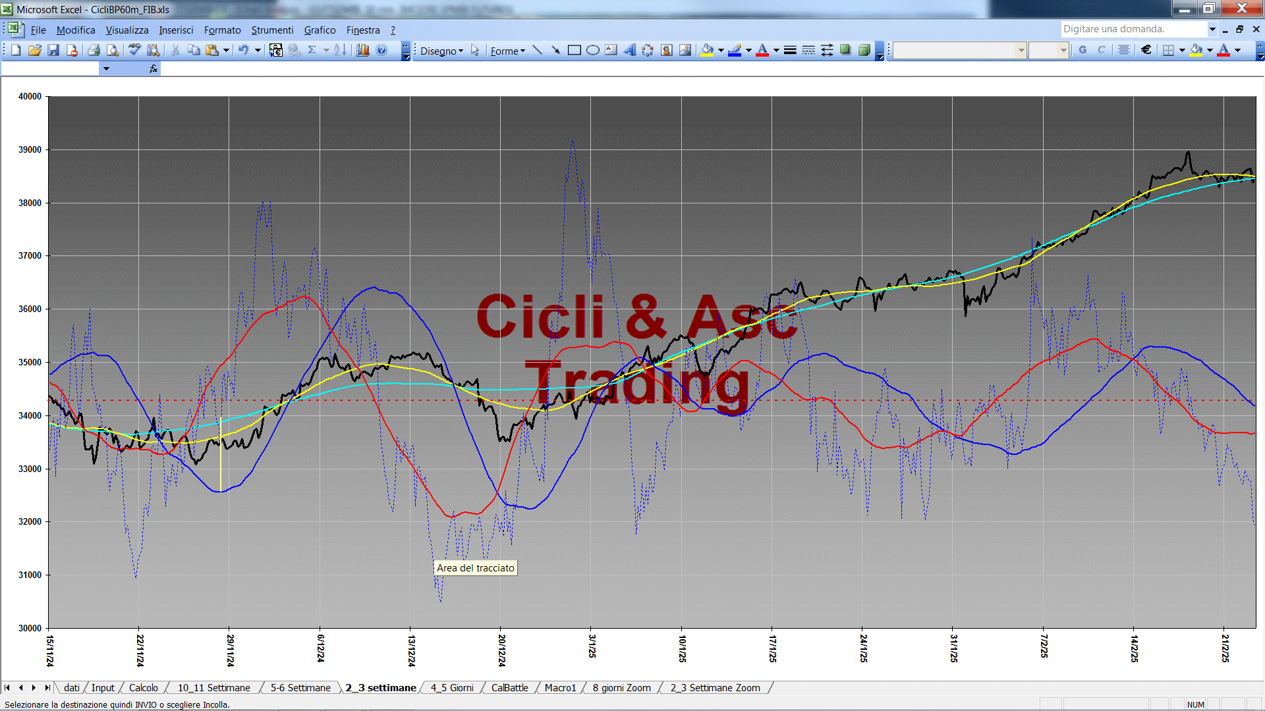Create a new blank workbook
This screenshot has width=1265, height=711.
16,51
